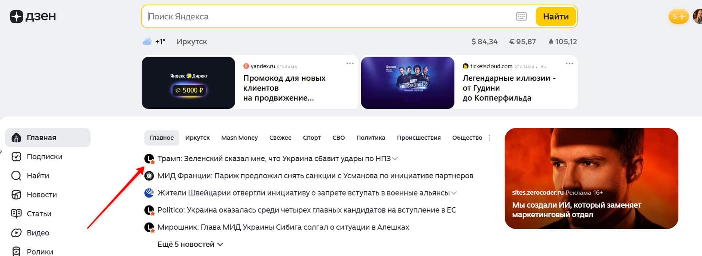Switch to the Происшествия tab
The image size is (702, 256).
pyautogui.click(x=419, y=138)
